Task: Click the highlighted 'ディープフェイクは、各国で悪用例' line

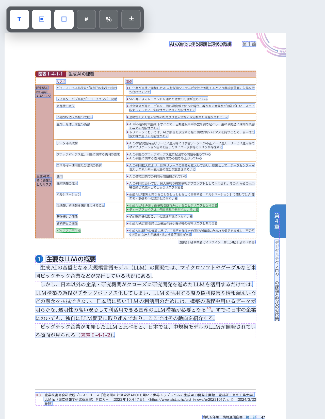Action: (162, 210)
